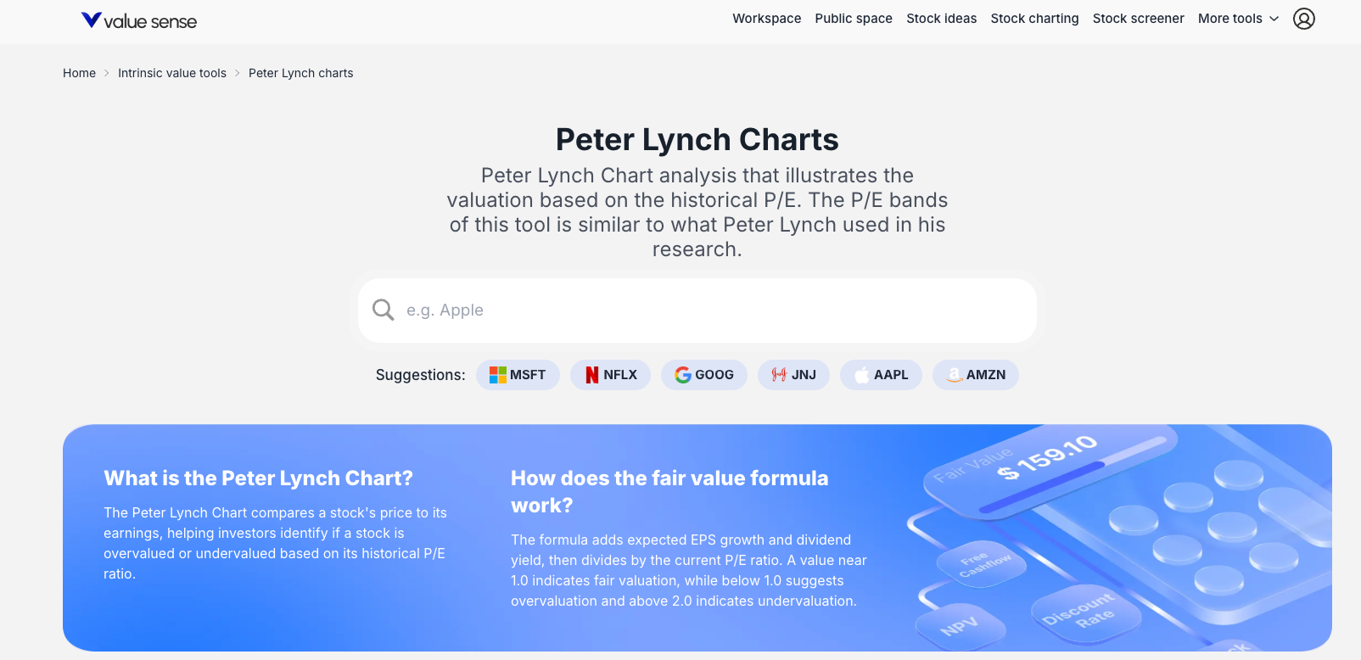Go to Stock ideas page
The image size is (1361, 660).
[x=942, y=19]
